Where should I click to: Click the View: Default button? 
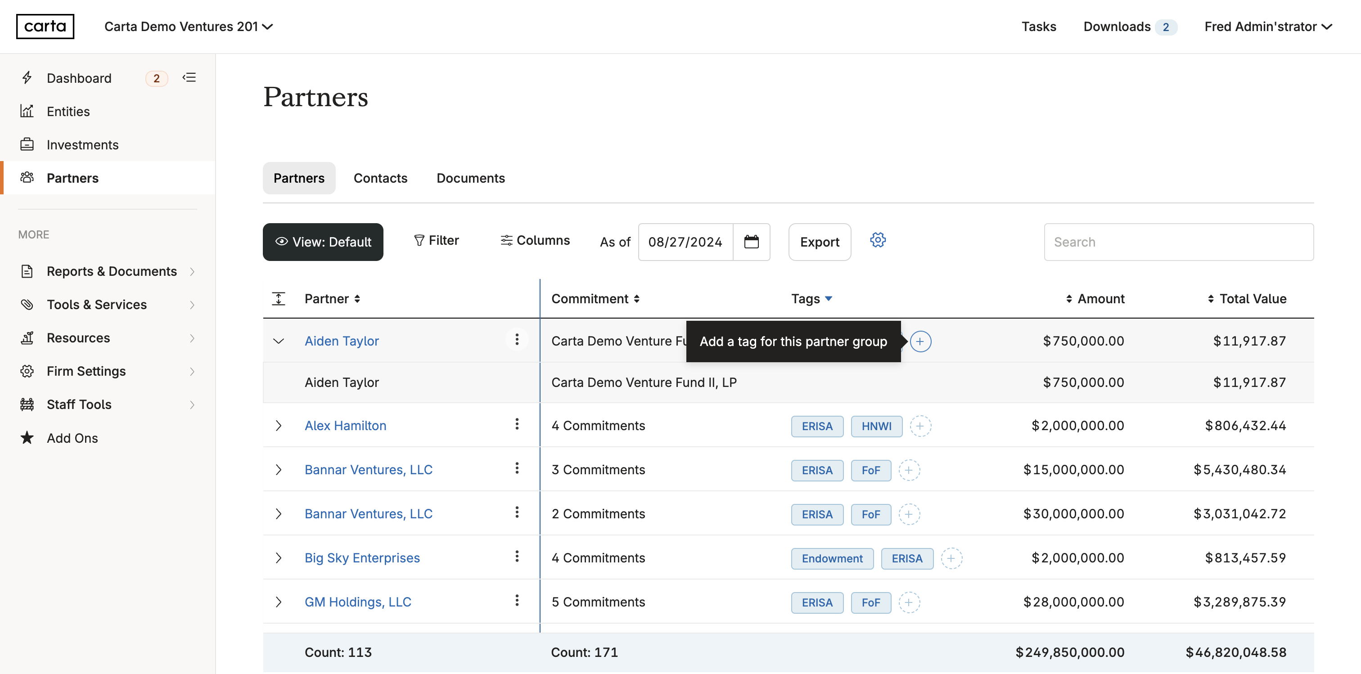(x=323, y=242)
